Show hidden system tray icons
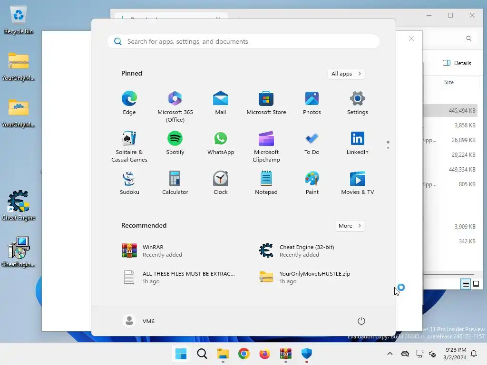Screen dimensions: 487x365 coord(390,354)
